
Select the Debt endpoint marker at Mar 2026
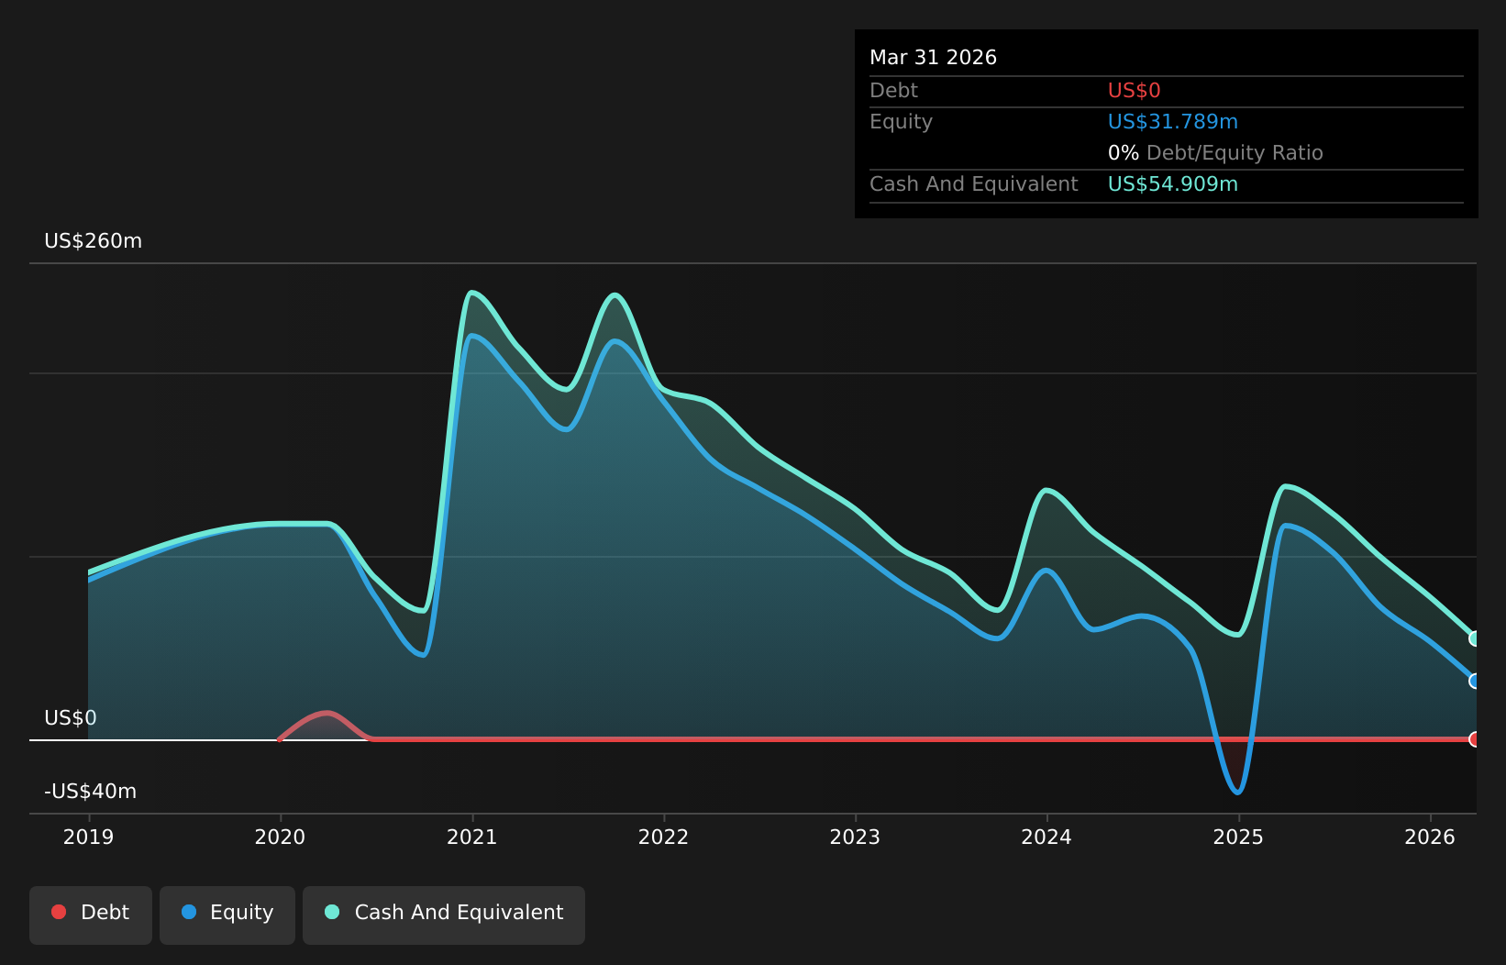coord(1475,739)
